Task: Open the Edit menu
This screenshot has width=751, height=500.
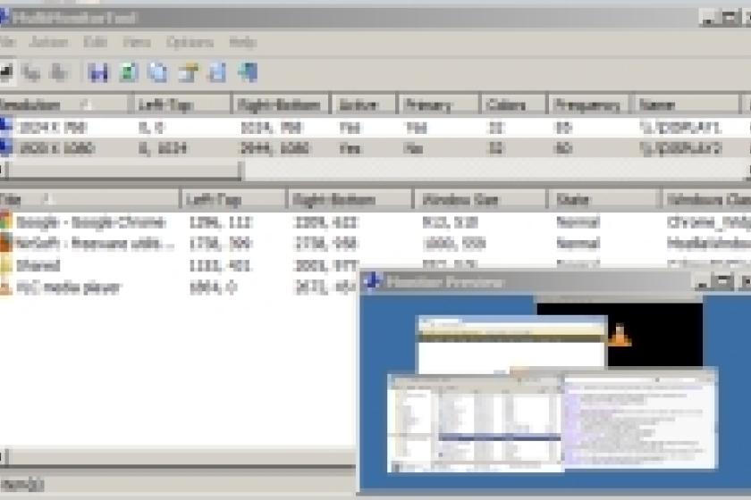Action: click(95, 42)
